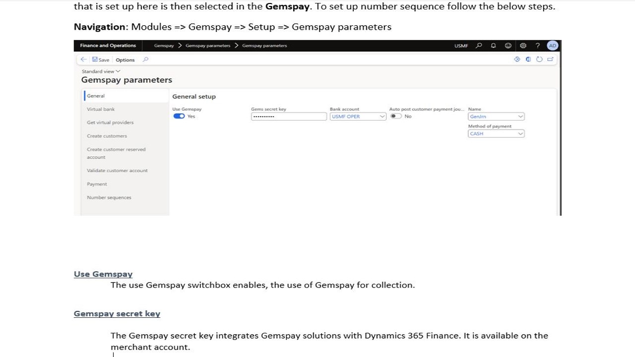This screenshot has height=357, width=635.
Task: Click the Open in Office icon
Action: click(x=528, y=59)
